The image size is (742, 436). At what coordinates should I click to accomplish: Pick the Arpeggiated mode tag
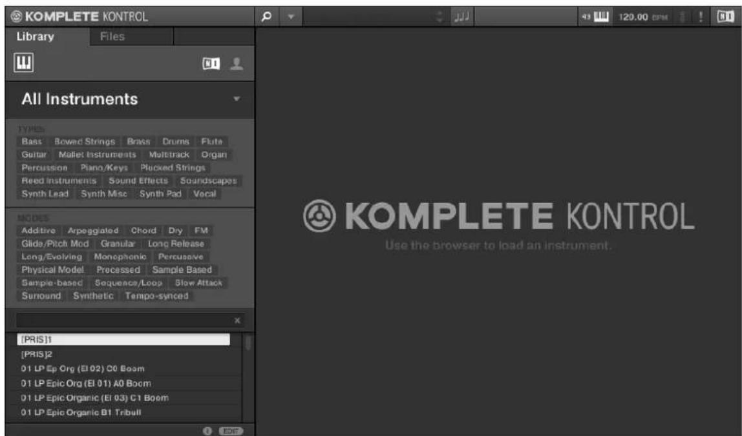[x=93, y=230]
